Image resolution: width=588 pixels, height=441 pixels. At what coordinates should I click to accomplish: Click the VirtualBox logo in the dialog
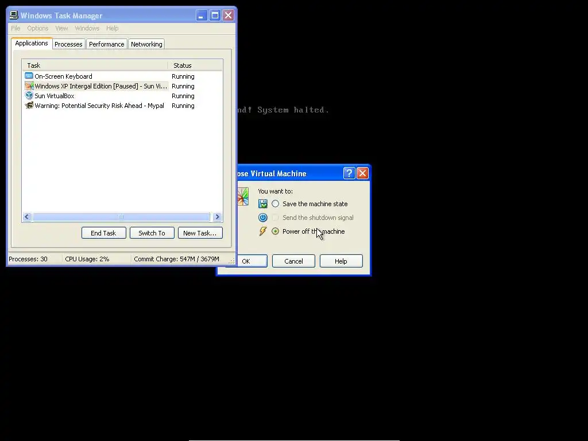pos(243,196)
